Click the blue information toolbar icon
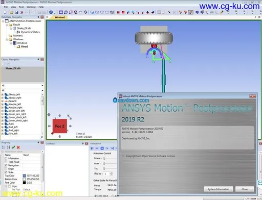The image size is (262, 200). (x=51, y=12)
